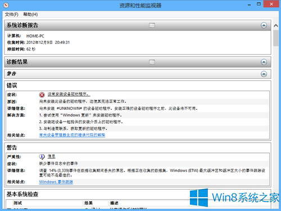Open the 文件(F) menu

click(x=11, y=15)
